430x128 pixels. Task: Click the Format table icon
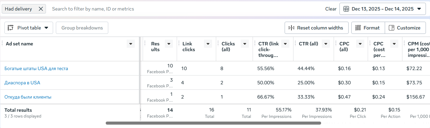coord(358,28)
